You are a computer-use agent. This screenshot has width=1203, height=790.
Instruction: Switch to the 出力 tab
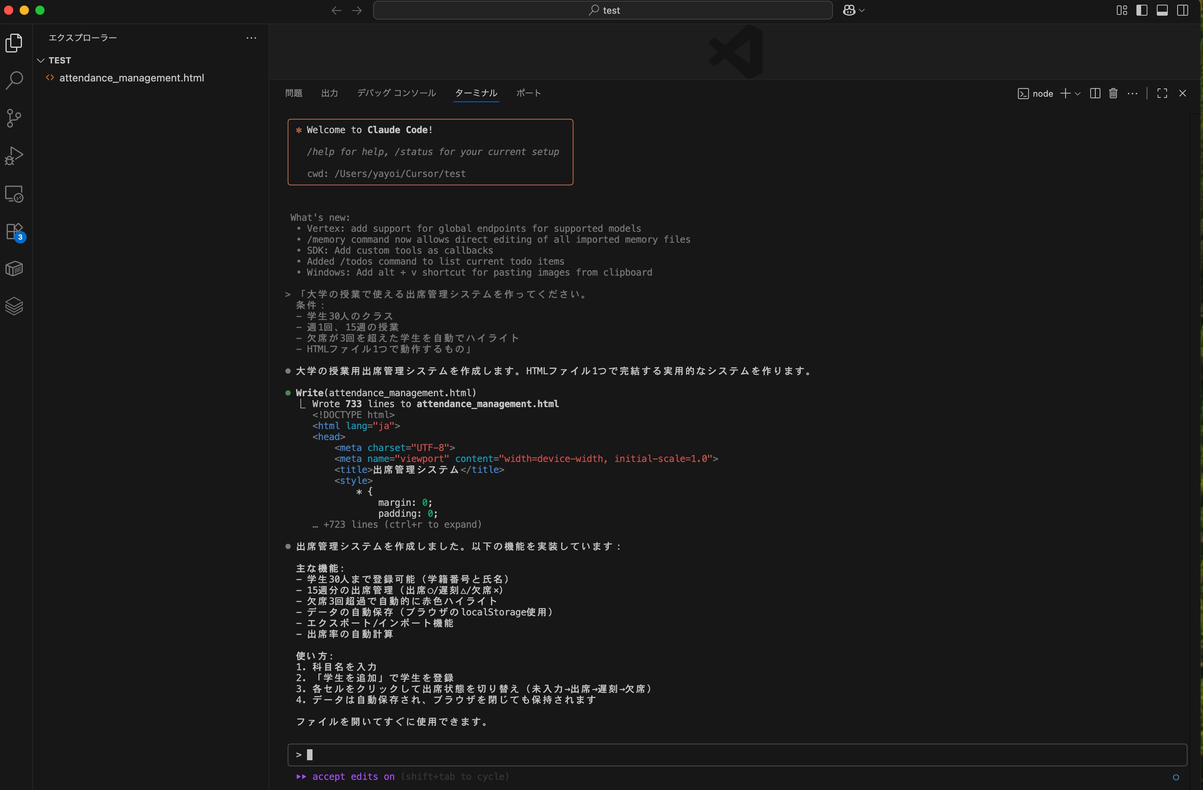330,94
